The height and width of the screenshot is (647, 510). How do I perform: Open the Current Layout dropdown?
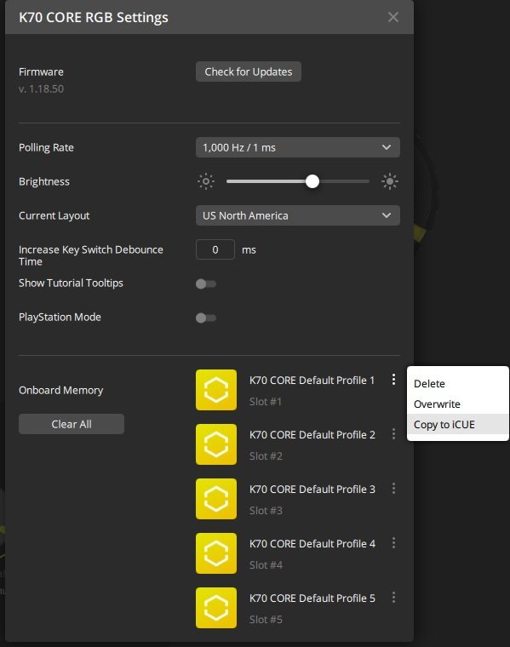(297, 215)
